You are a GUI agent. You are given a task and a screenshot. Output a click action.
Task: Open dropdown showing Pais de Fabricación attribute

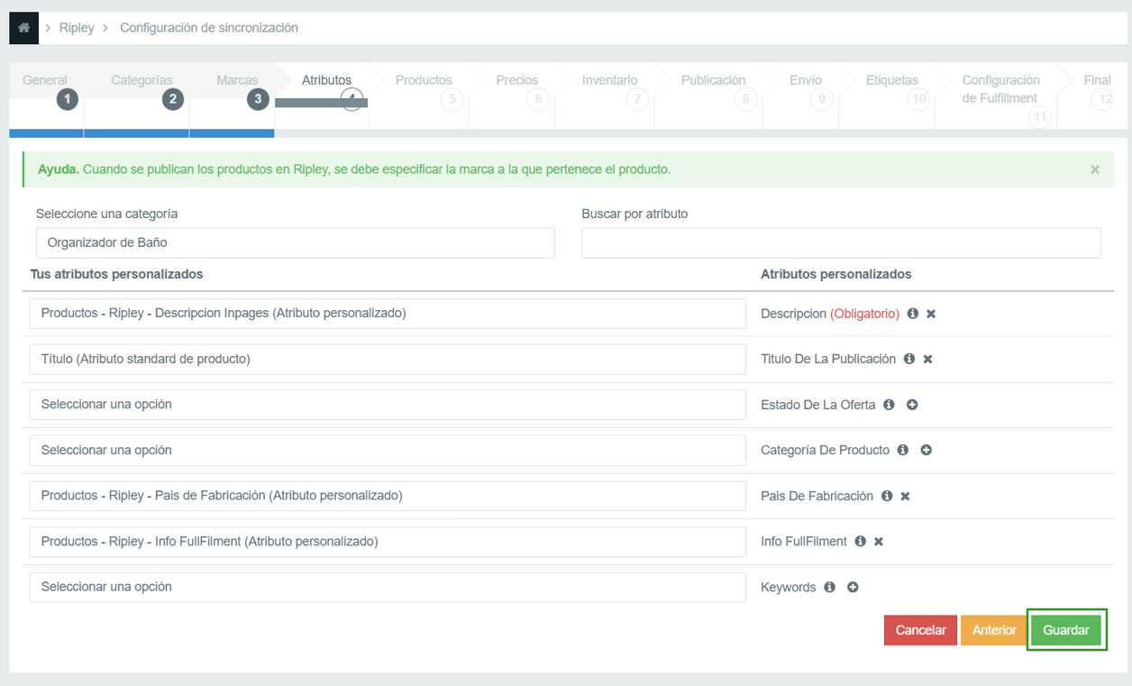coord(388,496)
